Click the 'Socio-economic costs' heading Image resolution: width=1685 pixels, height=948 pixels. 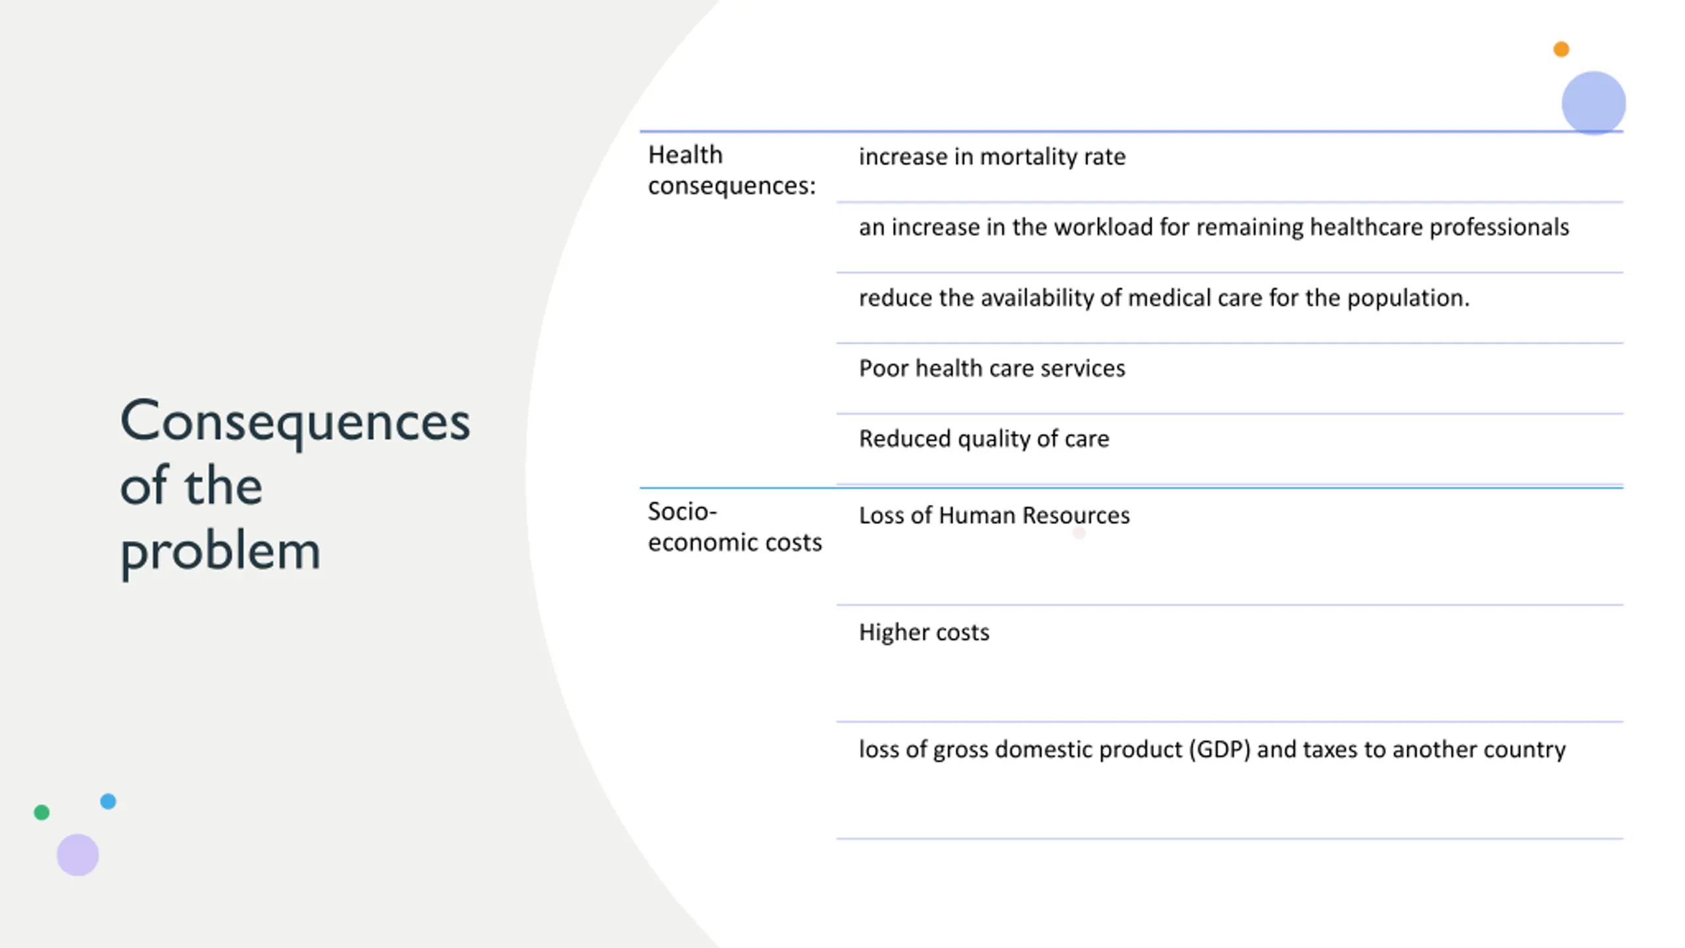coord(735,527)
